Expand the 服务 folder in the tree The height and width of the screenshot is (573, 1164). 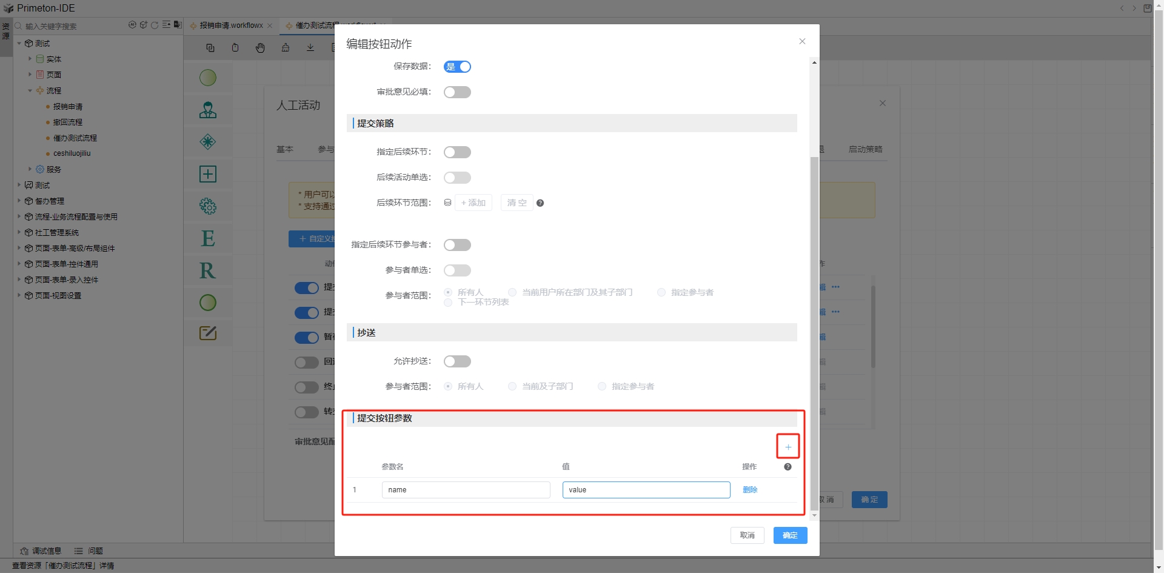click(30, 169)
